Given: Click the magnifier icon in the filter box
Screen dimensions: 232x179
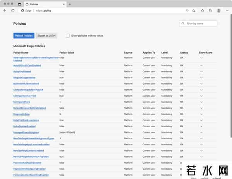Looking at the screenshot, I should [183, 24].
